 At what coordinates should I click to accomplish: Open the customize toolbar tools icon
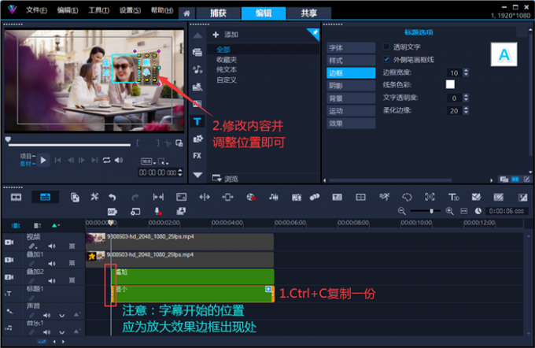[94, 197]
